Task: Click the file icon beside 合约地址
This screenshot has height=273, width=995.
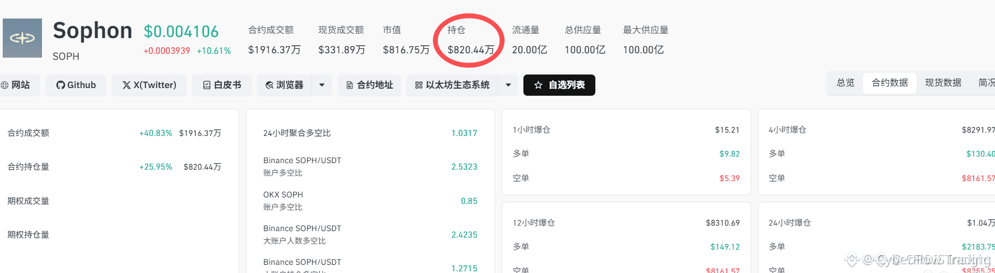Action: point(350,85)
